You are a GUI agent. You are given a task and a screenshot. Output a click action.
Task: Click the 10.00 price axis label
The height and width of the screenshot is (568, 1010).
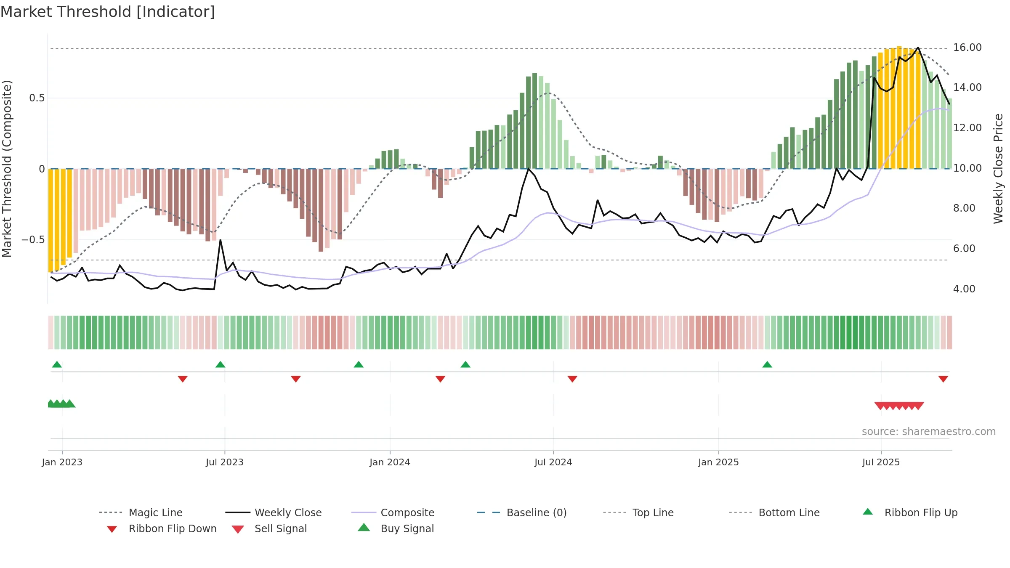click(967, 168)
